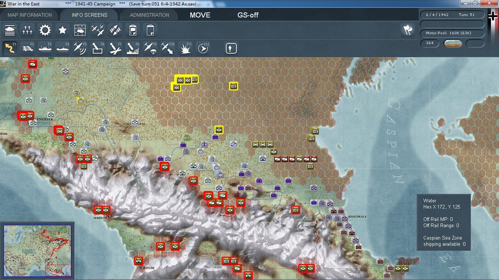Select F6 bomb unit mode

pyautogui.click(x=98, y=48)
